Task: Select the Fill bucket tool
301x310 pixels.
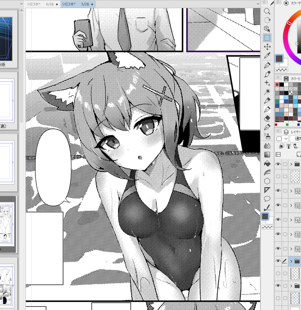Action: [x=267, y=164]
